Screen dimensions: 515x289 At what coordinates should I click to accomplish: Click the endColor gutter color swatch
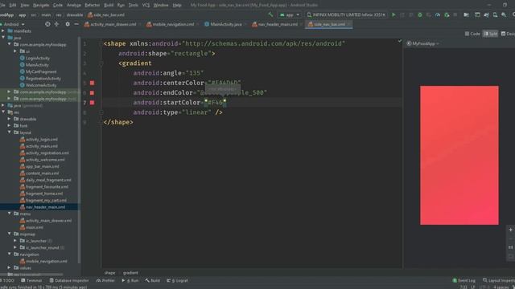(x=92, y=93)
